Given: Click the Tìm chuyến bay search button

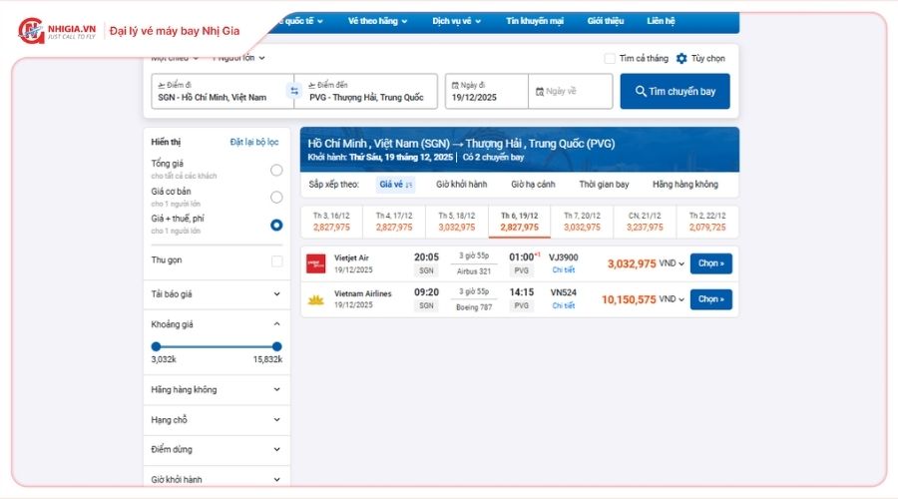Looking at the screenshot, I should coord(674,91).
